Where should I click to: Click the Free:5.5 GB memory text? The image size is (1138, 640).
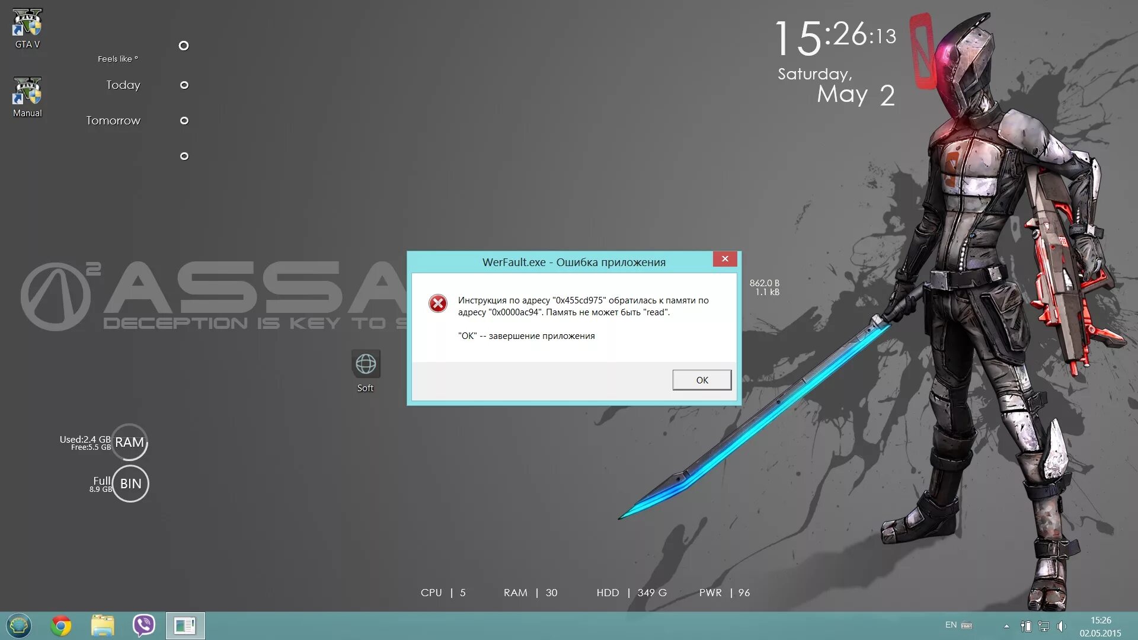tap(91, 447)
